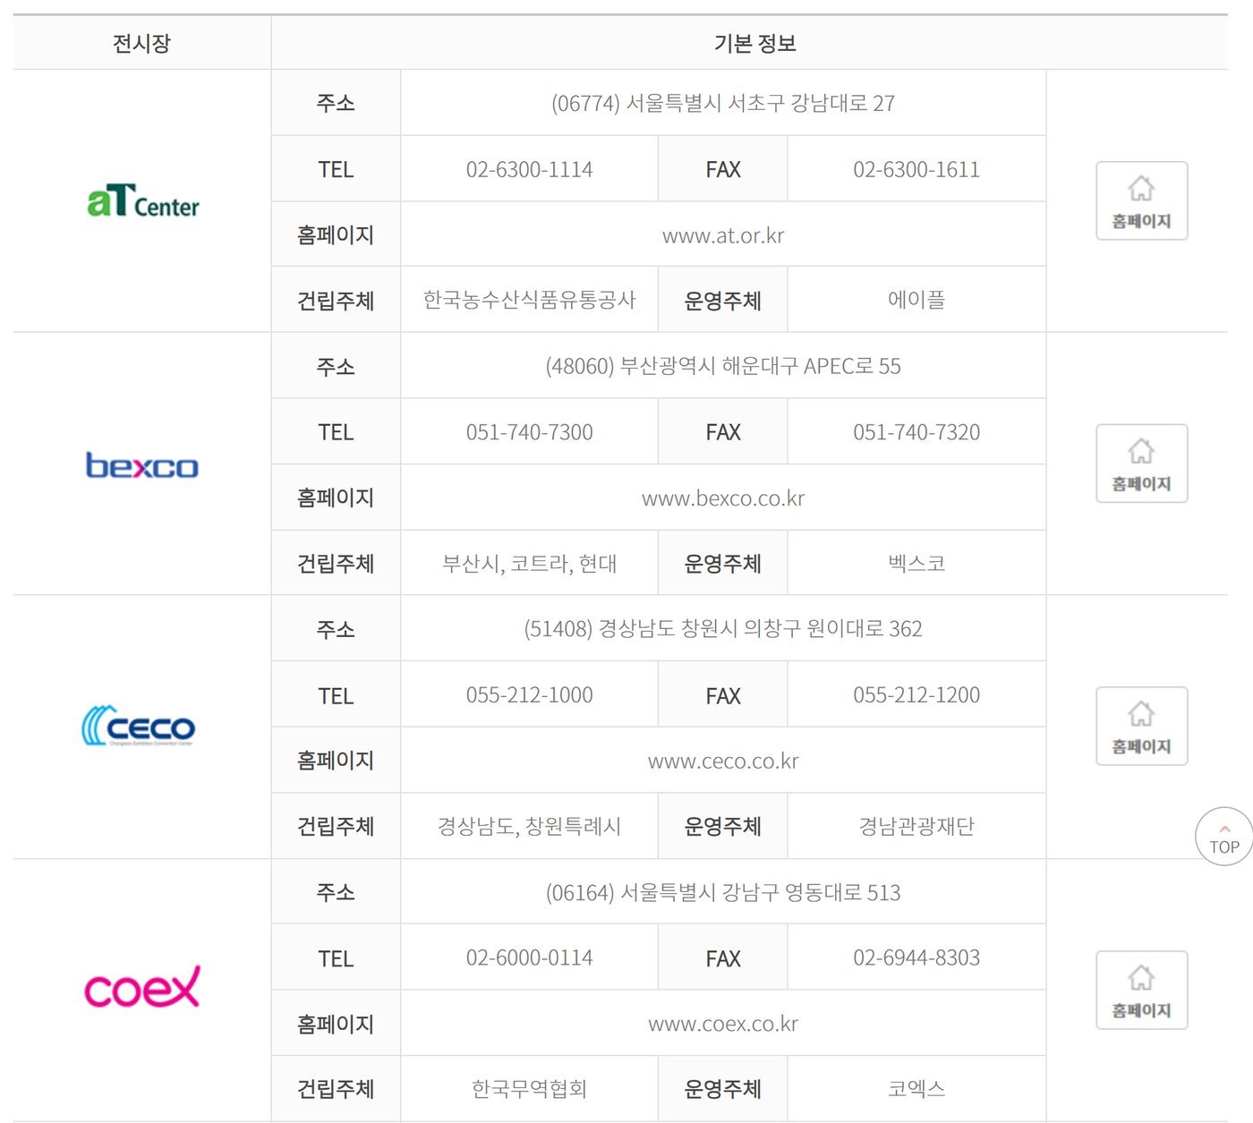Open the coex homepage button
Image resolution: width=1253 pixels, height=1123 pixels.
[x=1141, y=990]
